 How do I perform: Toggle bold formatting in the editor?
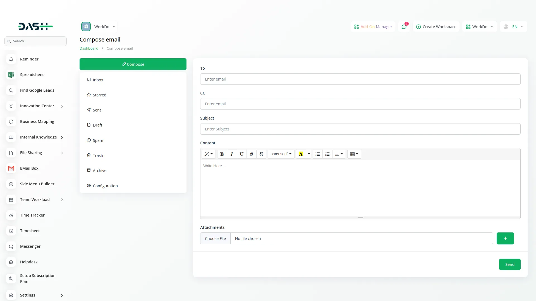(222, 154)
